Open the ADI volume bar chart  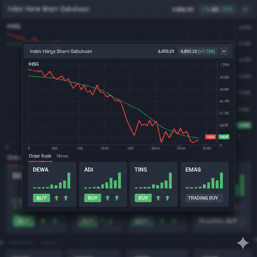pos(103,180)
